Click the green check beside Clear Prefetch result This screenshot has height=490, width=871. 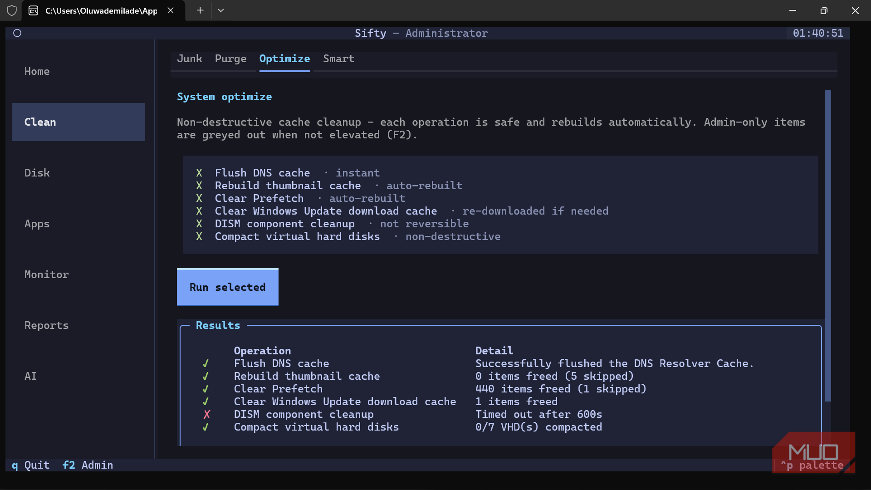206,389
